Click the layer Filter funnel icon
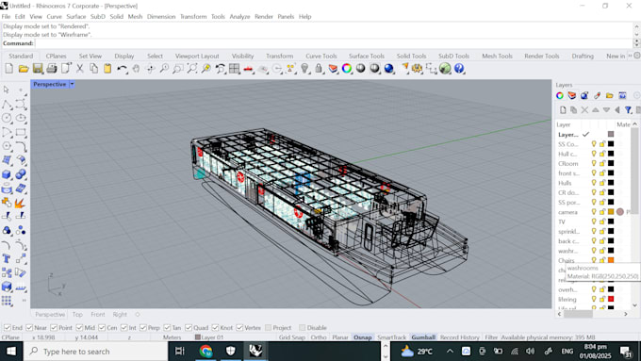The width and height of the screenshot is (641, 361). [x=629, y=110]
